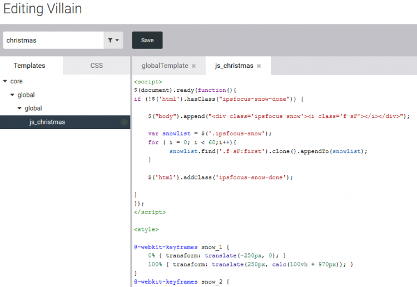Close the globalTemplate editor tab

point(193,66)
